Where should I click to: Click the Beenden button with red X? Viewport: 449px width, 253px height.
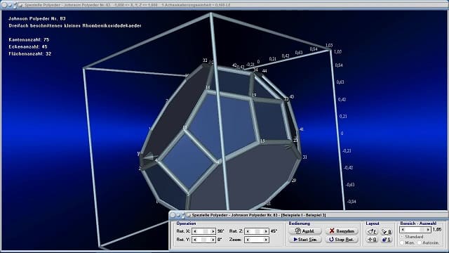point(342,231)
